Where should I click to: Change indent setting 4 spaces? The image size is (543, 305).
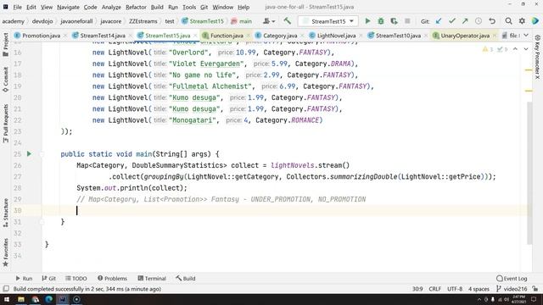pyautogui.click(x=479, y=289)
